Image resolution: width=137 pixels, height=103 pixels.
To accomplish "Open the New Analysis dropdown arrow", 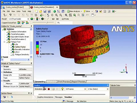I will tap(81, 11).
